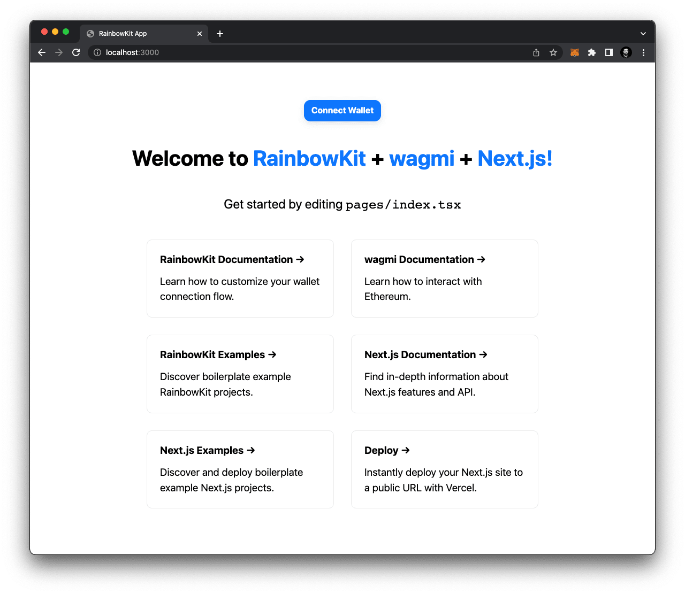The image size is (685, 594).
Task: Open a new tab with plus button
Action: (x=220, y=34)
